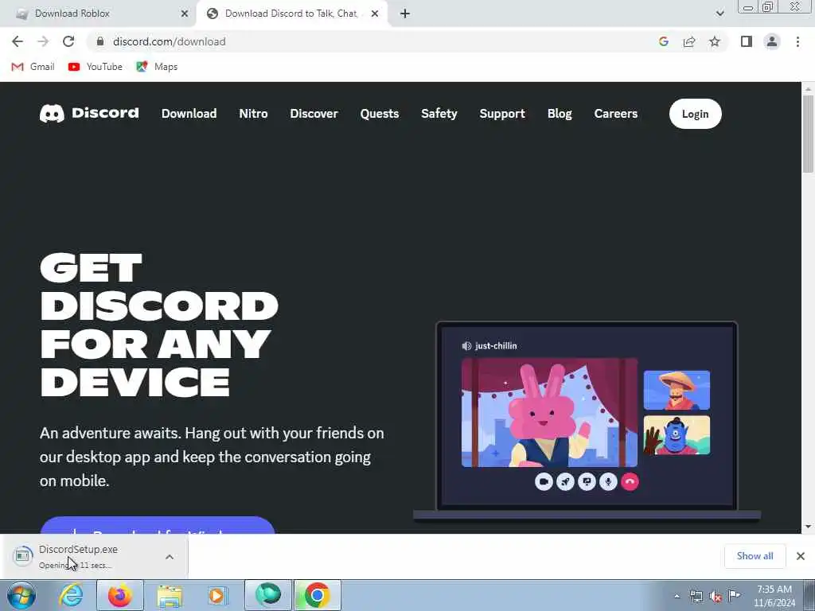Open the Nitro nav item
Viewport: 815px width, 611px height.
point(253,113)
